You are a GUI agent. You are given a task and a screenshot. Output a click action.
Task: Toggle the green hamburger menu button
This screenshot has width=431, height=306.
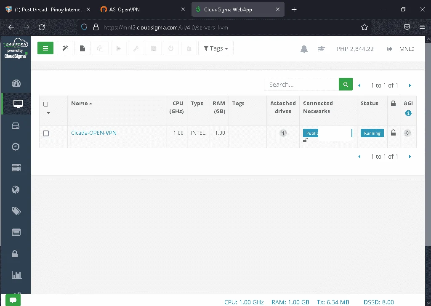click(x=45, y=48)
